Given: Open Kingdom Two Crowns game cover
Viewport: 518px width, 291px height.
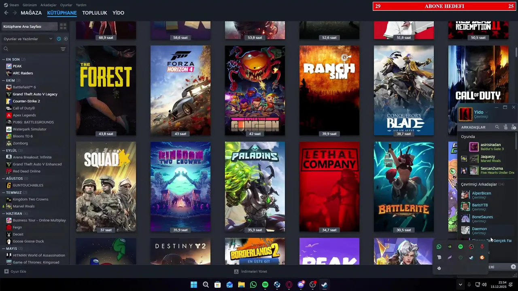Looking at the screenshot, I should click(180, 187).
